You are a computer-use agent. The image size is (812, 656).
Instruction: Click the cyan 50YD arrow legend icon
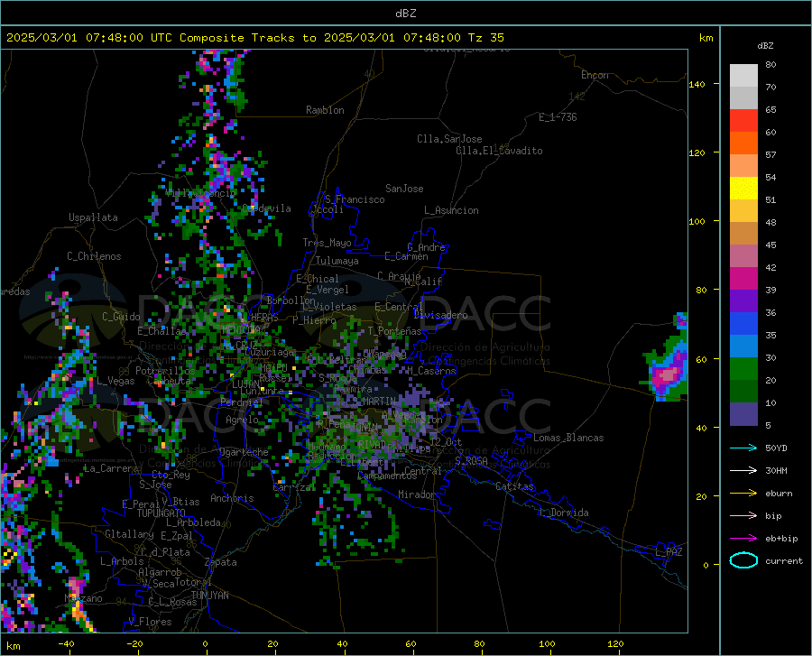(x=743, y=448)
